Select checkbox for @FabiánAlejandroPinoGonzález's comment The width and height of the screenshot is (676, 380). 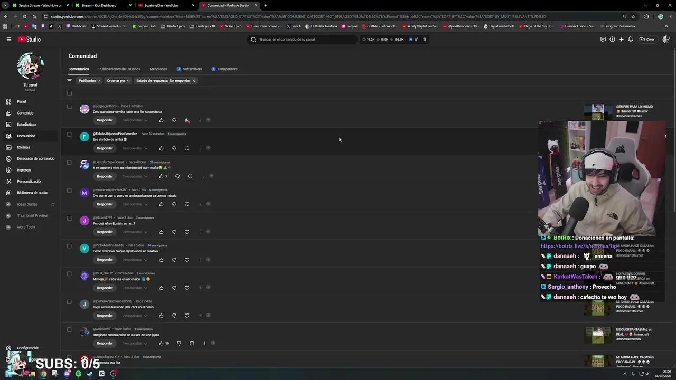[69, 134]
